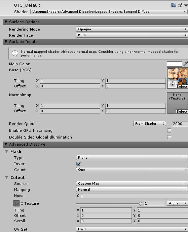
Task: Open the Render Face dropdown
Action: point(132,35)
